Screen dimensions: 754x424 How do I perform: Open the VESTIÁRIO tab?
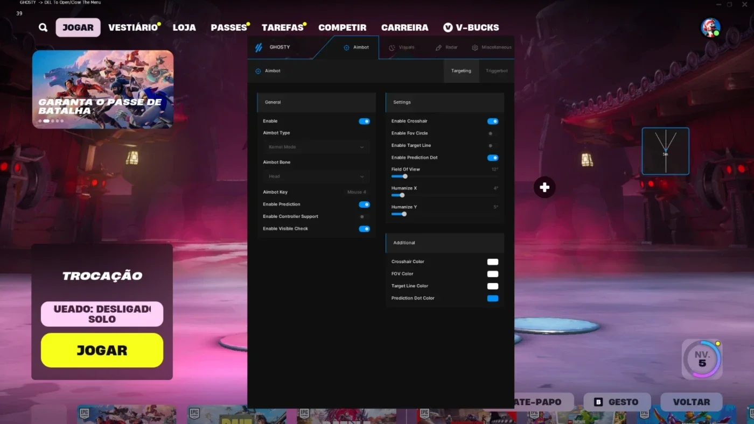pyautogui.click(x=133, y=27)
